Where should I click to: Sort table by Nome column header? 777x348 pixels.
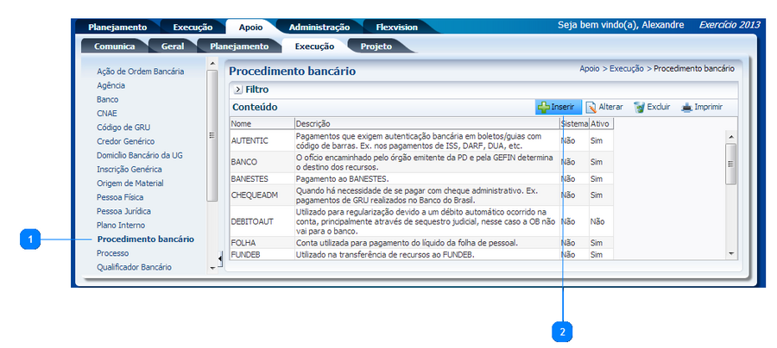pyautogui.click(x=241, y=124)
